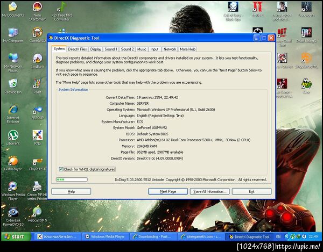Exit the DirectX Diagnostic Tool

[x=251, y=191]
